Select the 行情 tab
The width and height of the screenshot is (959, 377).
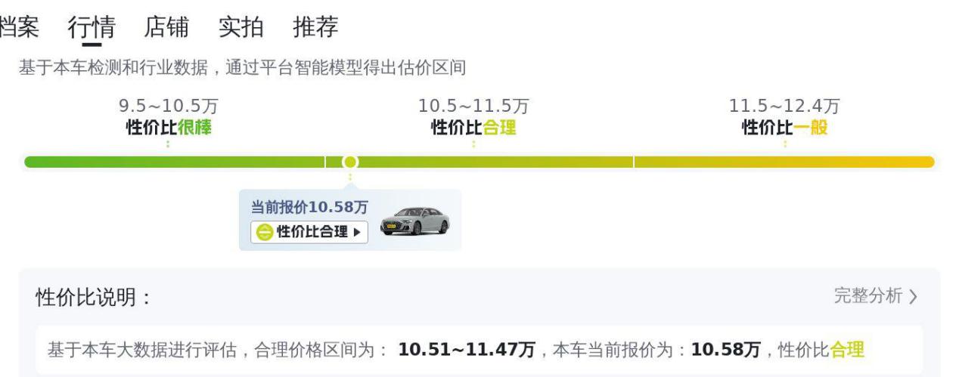tap(92, 27)
